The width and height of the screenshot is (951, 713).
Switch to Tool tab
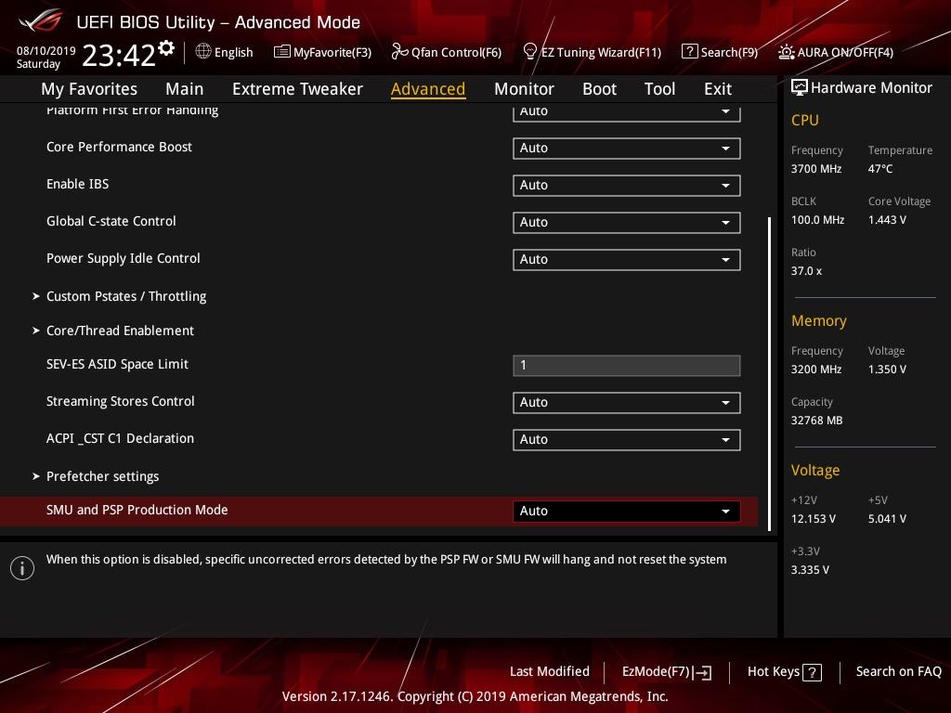pos(659,89)
